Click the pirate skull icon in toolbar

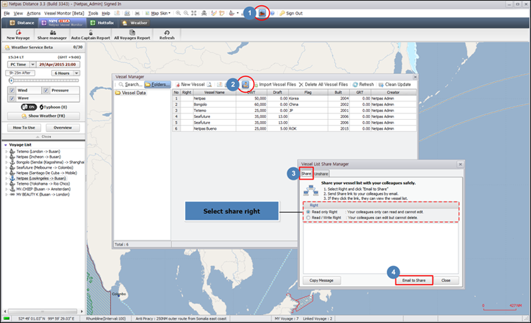tap(204, 13)
